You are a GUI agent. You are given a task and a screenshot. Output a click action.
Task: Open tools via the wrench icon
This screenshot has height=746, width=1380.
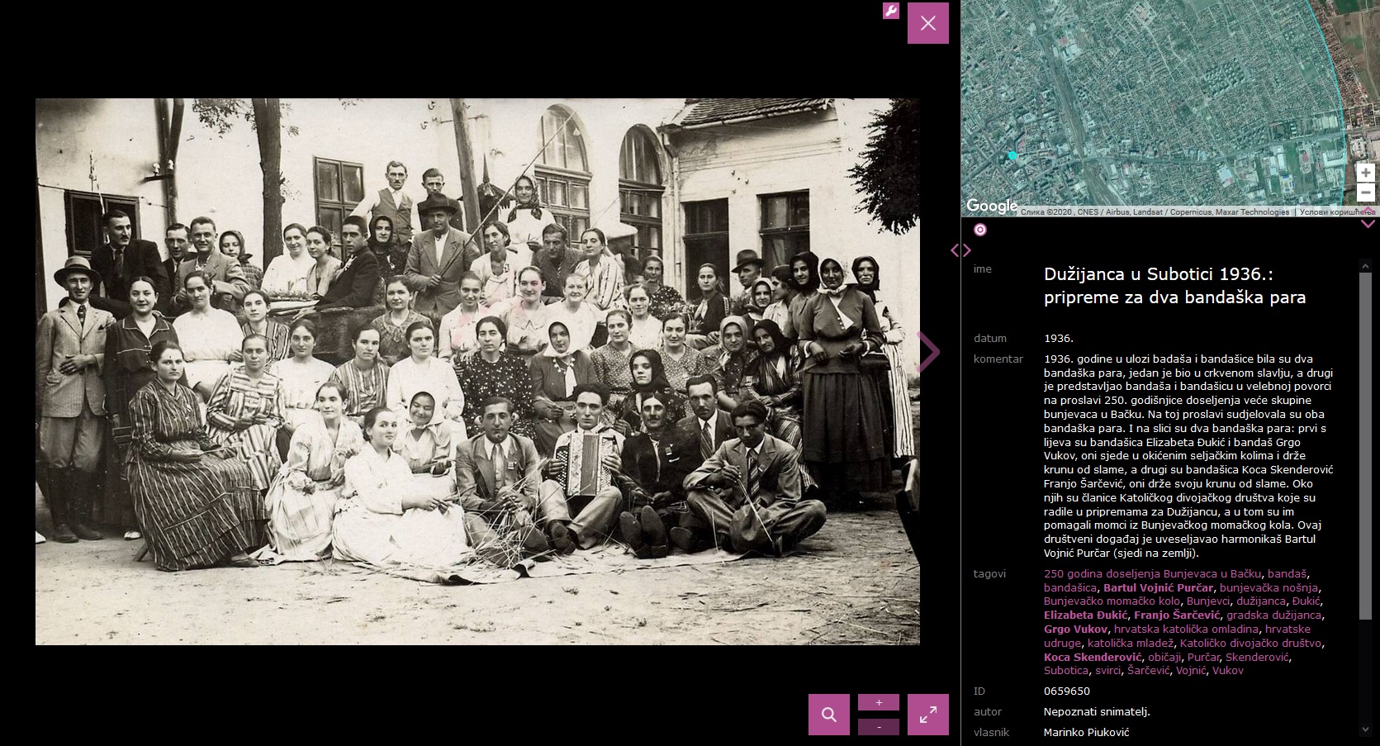(x=890, y=12)
